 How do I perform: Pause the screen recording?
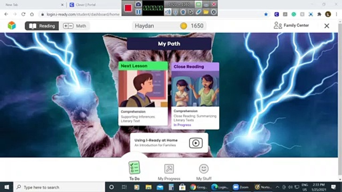click(138, 12)
